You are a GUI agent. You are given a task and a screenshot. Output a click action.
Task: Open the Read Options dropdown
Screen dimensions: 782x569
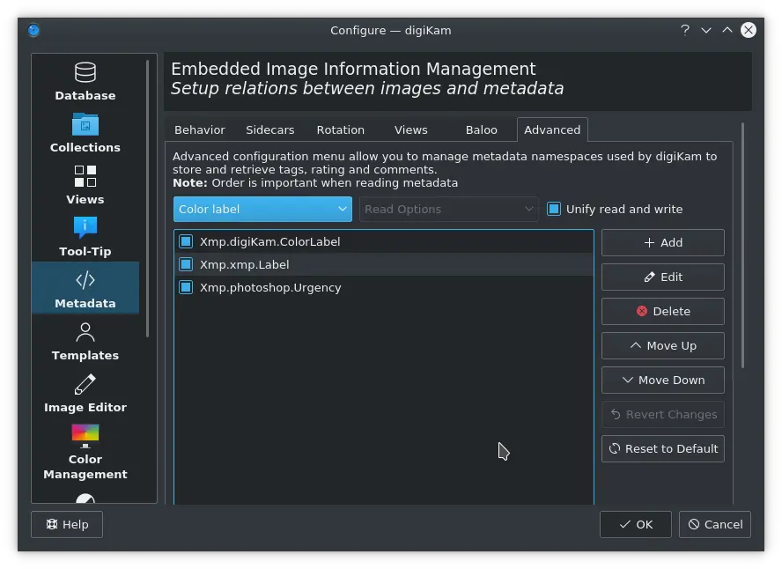coord(449,209)
